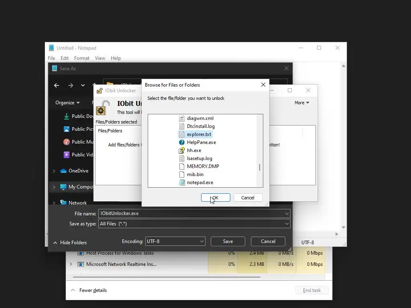Click Cancel in Save As dialog
Viewport: 411px width, 308px height.
268,241
